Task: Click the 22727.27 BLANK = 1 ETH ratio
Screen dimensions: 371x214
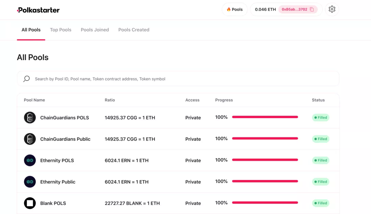Action: (132, 203)
